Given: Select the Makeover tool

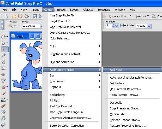Looking at the screenshot, I should tap(3, 81).
